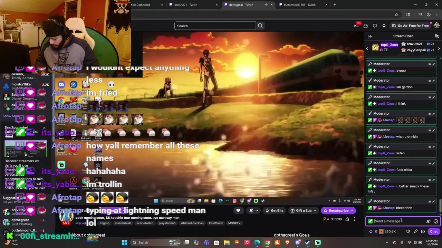Mute the dpthagreat tab via speaker icon
This screenshot has width=442, height=248.
point(266,5)
